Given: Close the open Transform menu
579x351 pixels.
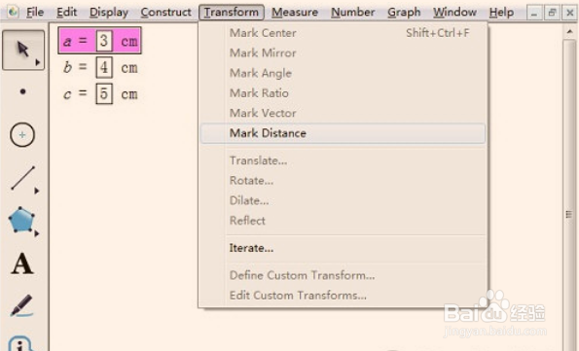Looking at the screenshot, I should pos(232,13).
